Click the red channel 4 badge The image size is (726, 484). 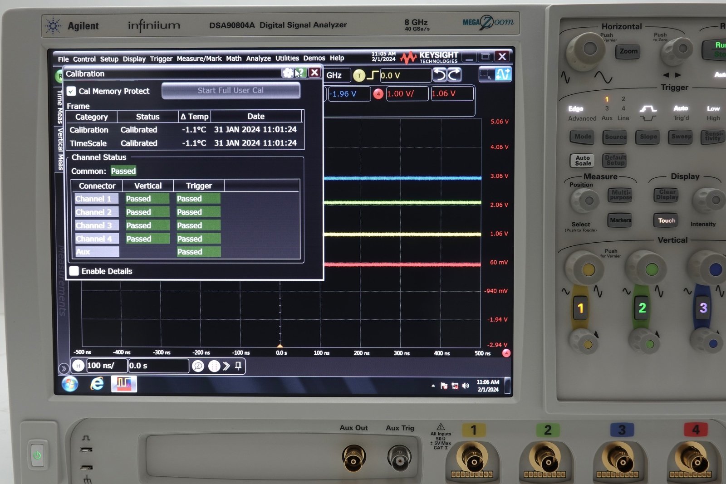378,94
